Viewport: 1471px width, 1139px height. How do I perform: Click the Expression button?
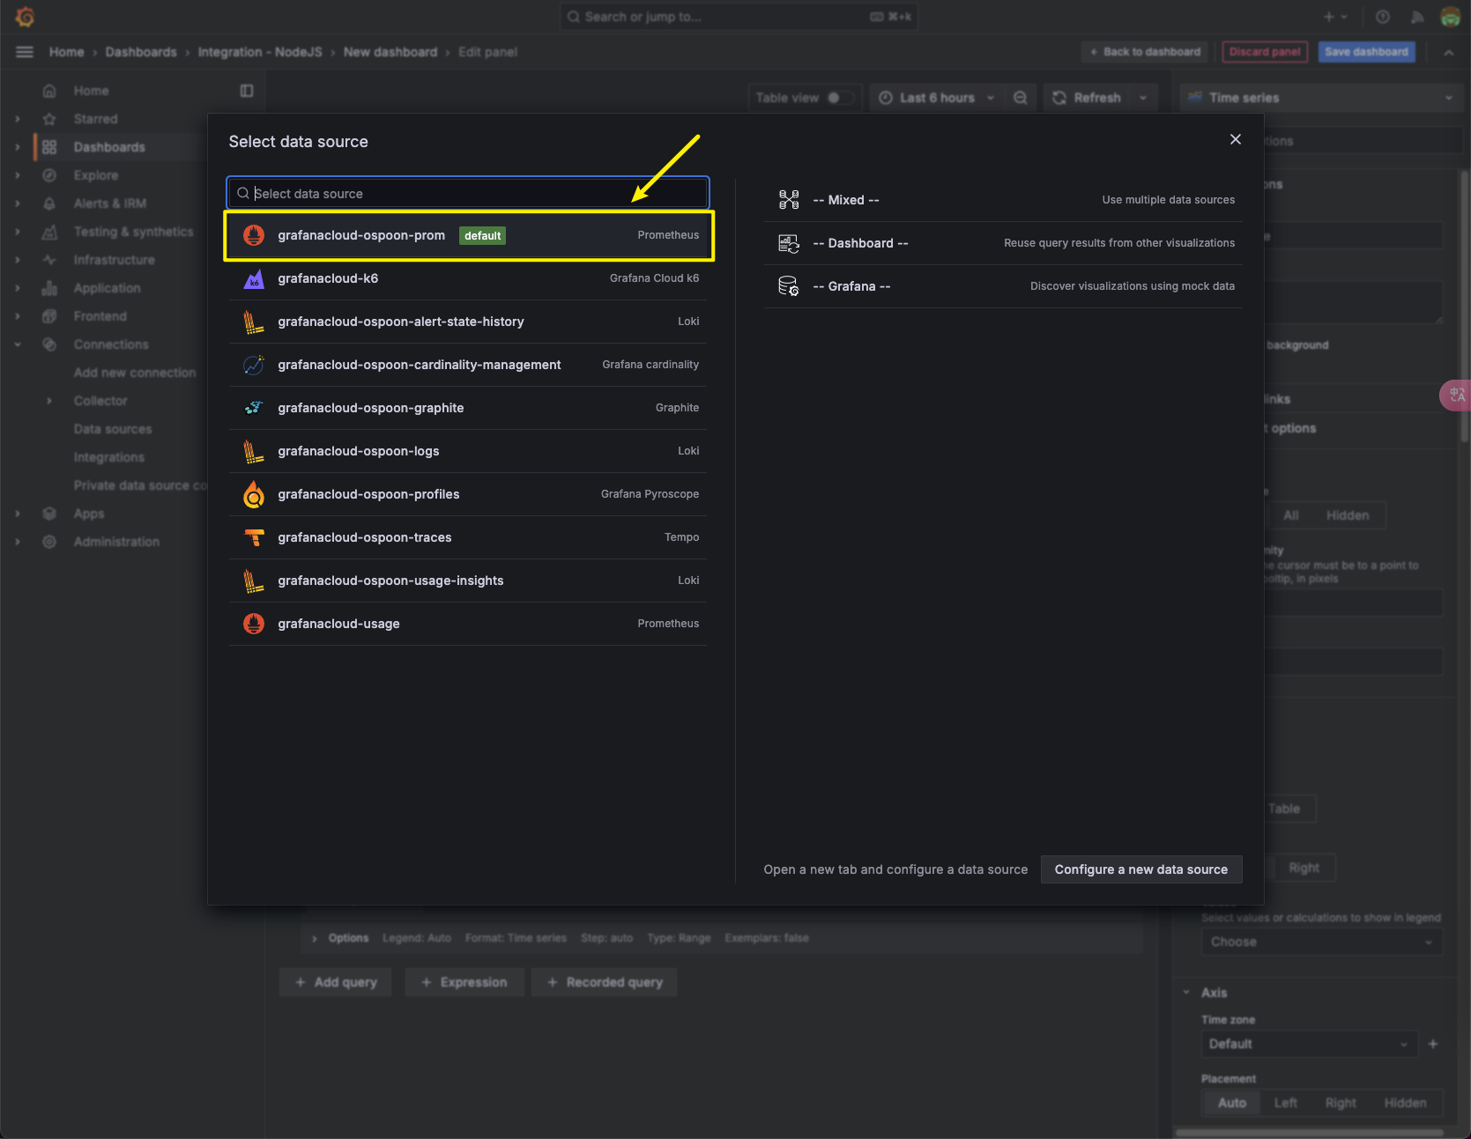click(x=464, y=982)
